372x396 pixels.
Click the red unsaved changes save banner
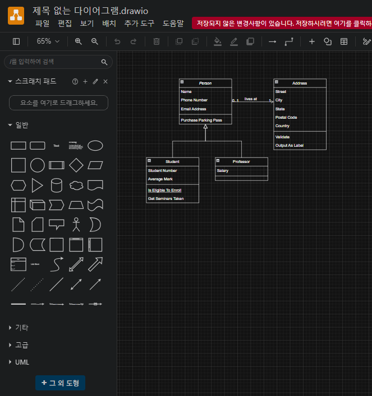click(x=282, y=23)
